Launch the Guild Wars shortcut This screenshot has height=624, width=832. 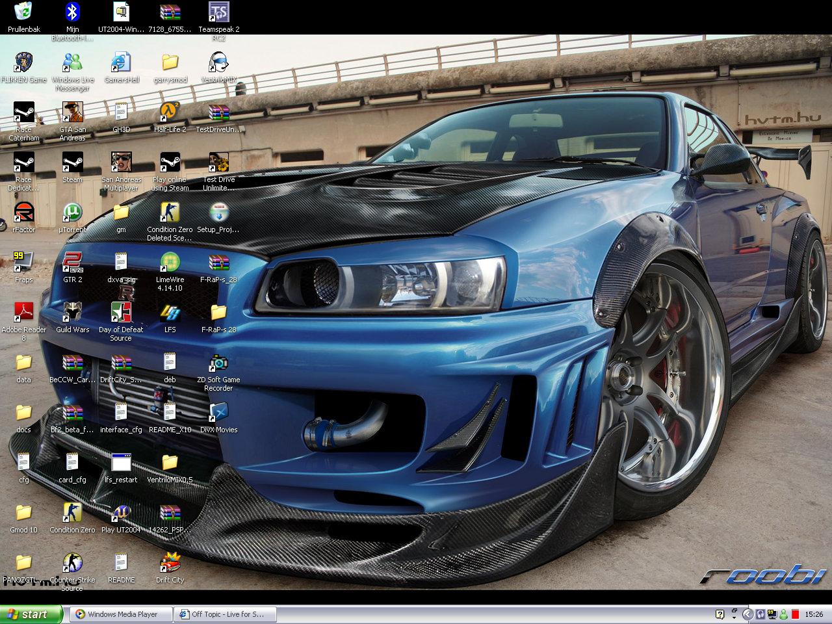[73, 318]
